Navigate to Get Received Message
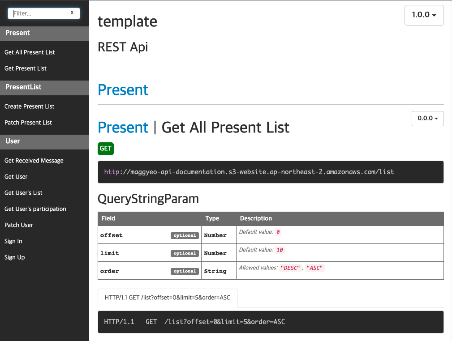The image size is (452, 341). click(34, 161)
